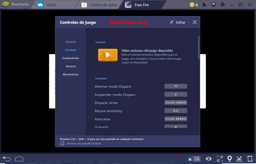This screenshot has height=164, width=256.
Task: Open BlueStacks settings gear
Action: pyautogui.click(x=222, y=4)
